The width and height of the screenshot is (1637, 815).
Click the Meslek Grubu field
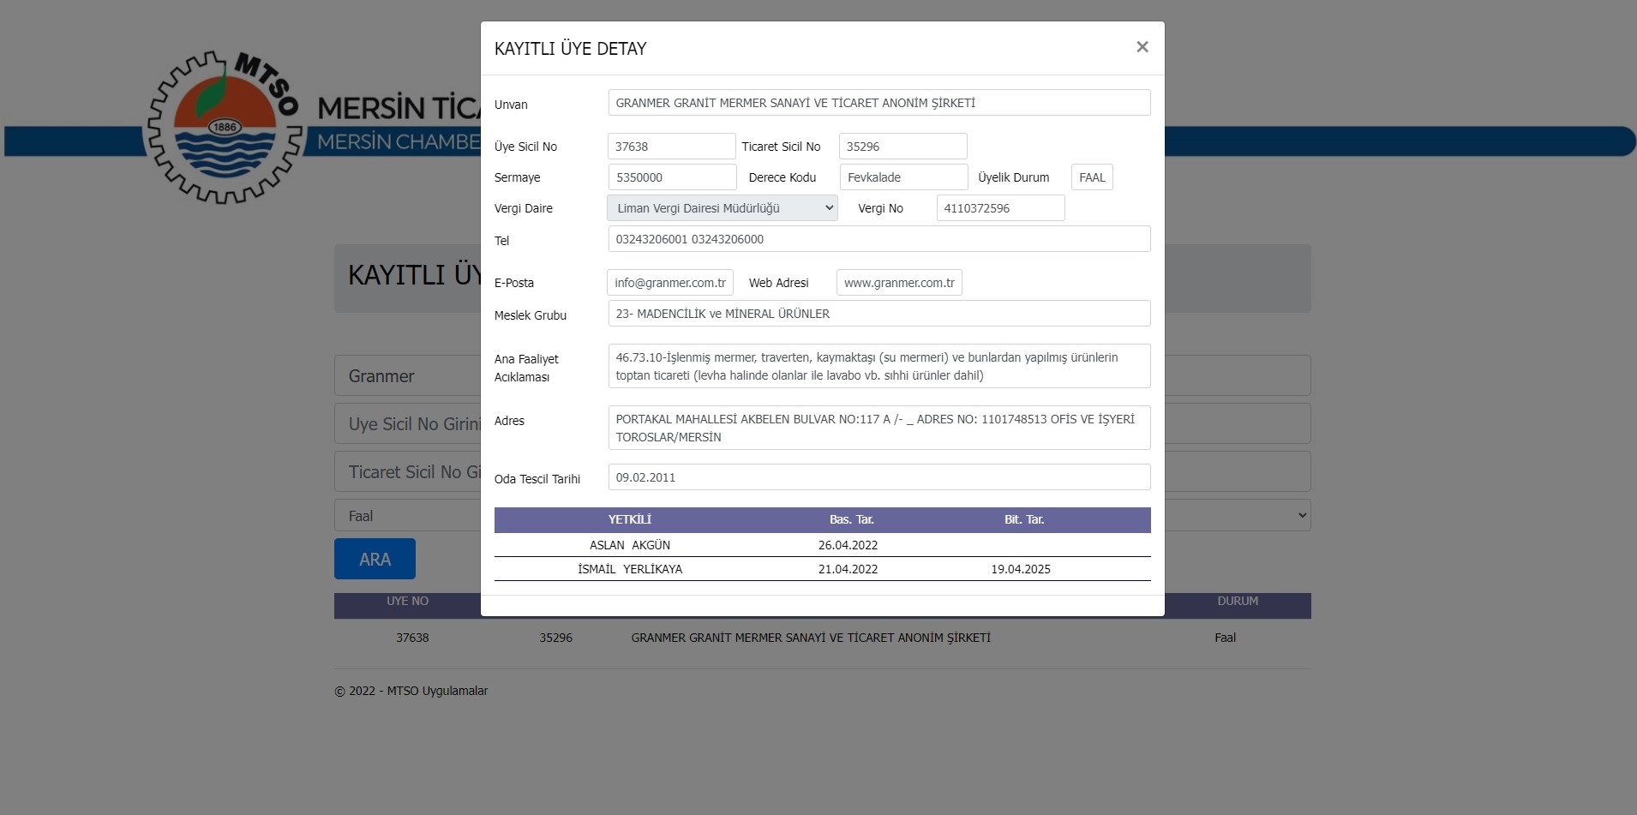coord(878,314)
